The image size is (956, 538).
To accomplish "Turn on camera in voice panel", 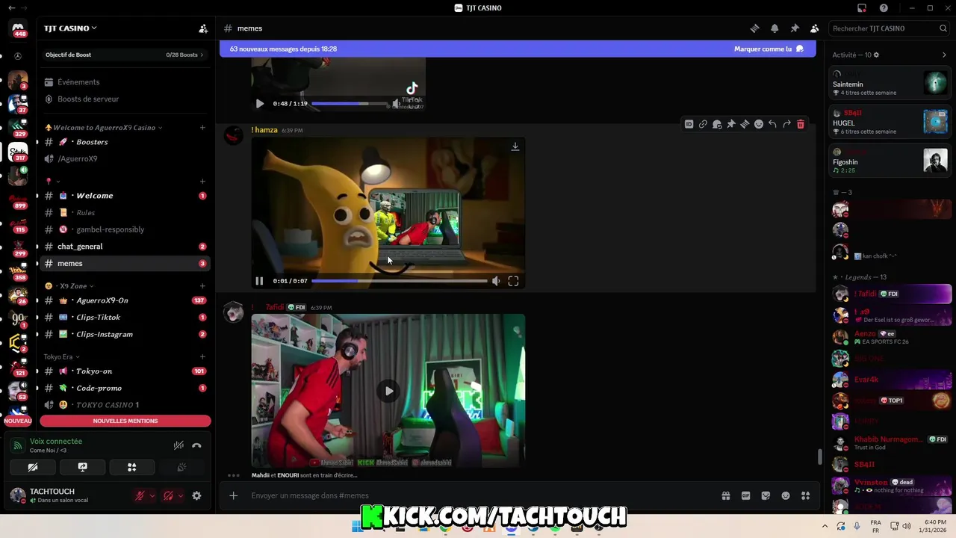I will [x=33, y=467].
